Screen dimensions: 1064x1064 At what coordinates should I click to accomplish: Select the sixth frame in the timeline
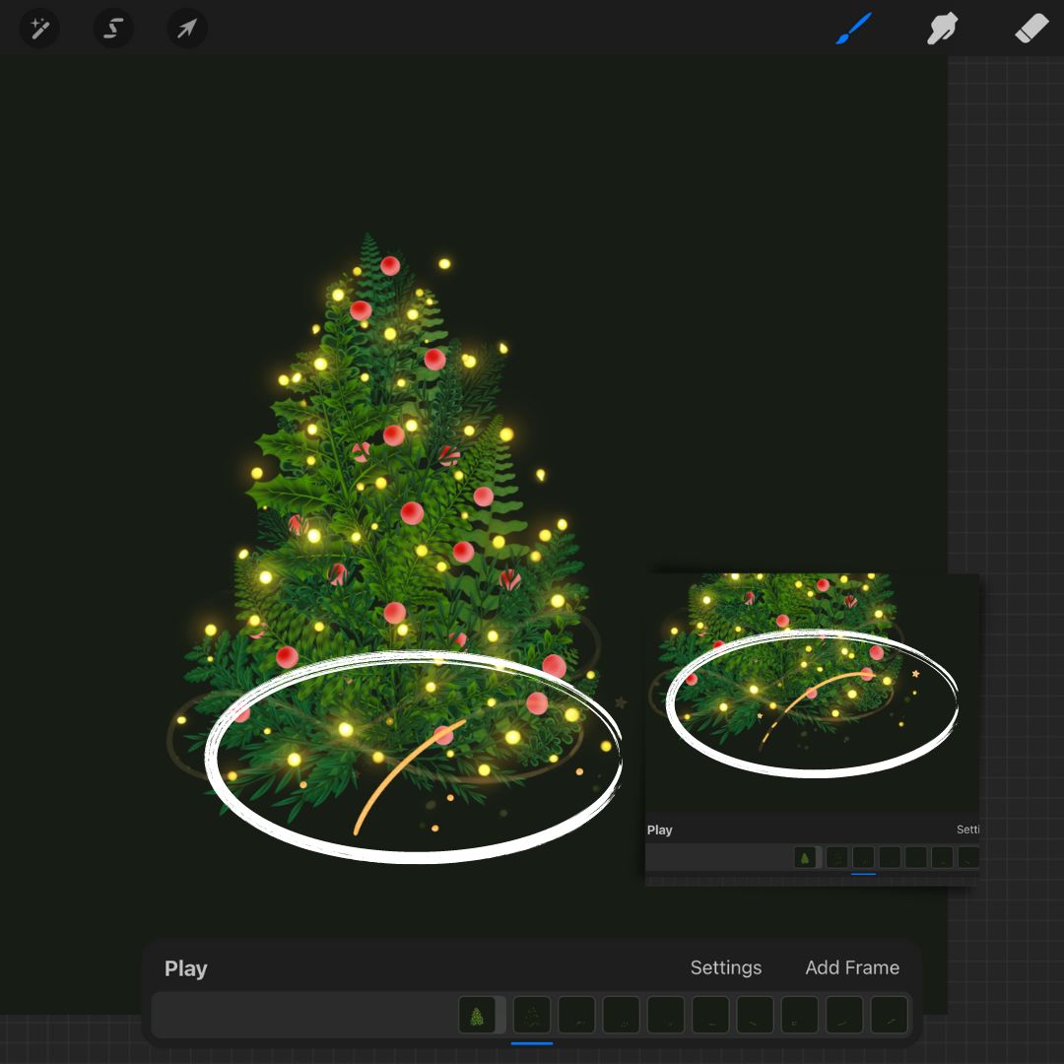point(710,1015)
